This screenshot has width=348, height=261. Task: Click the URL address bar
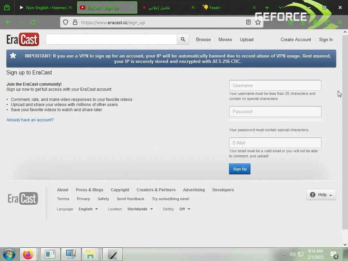tap(162, 22)
